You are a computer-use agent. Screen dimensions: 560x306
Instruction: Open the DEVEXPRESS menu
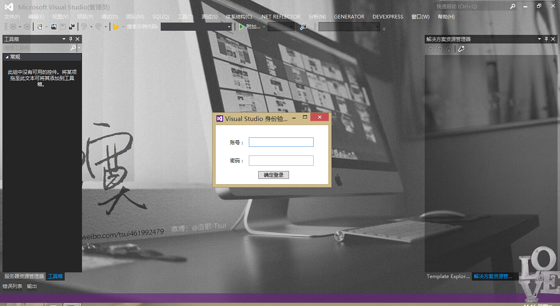point(388,17)
